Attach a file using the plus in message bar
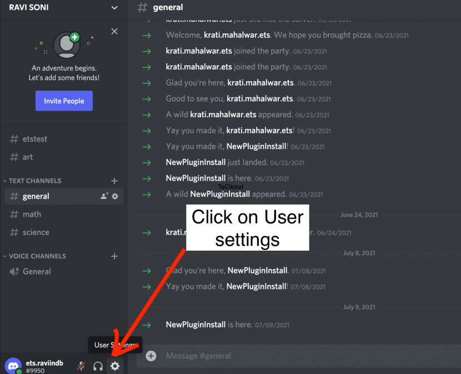The image size is (461, 374). pyautogui.click(x=151, y=356)
